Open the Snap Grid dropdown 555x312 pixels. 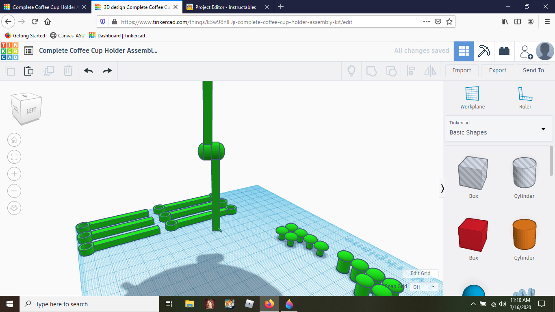tap(424, 287)
